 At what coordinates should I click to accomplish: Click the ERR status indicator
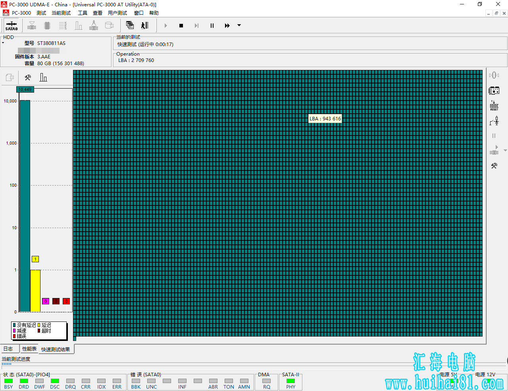(117, 381)
